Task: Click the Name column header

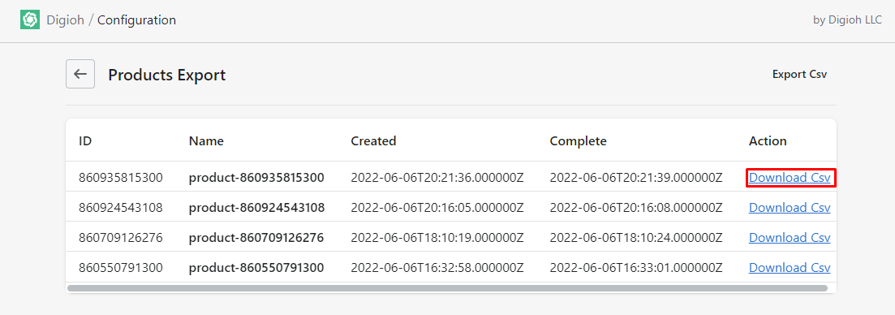Action: tap(206, 141)
